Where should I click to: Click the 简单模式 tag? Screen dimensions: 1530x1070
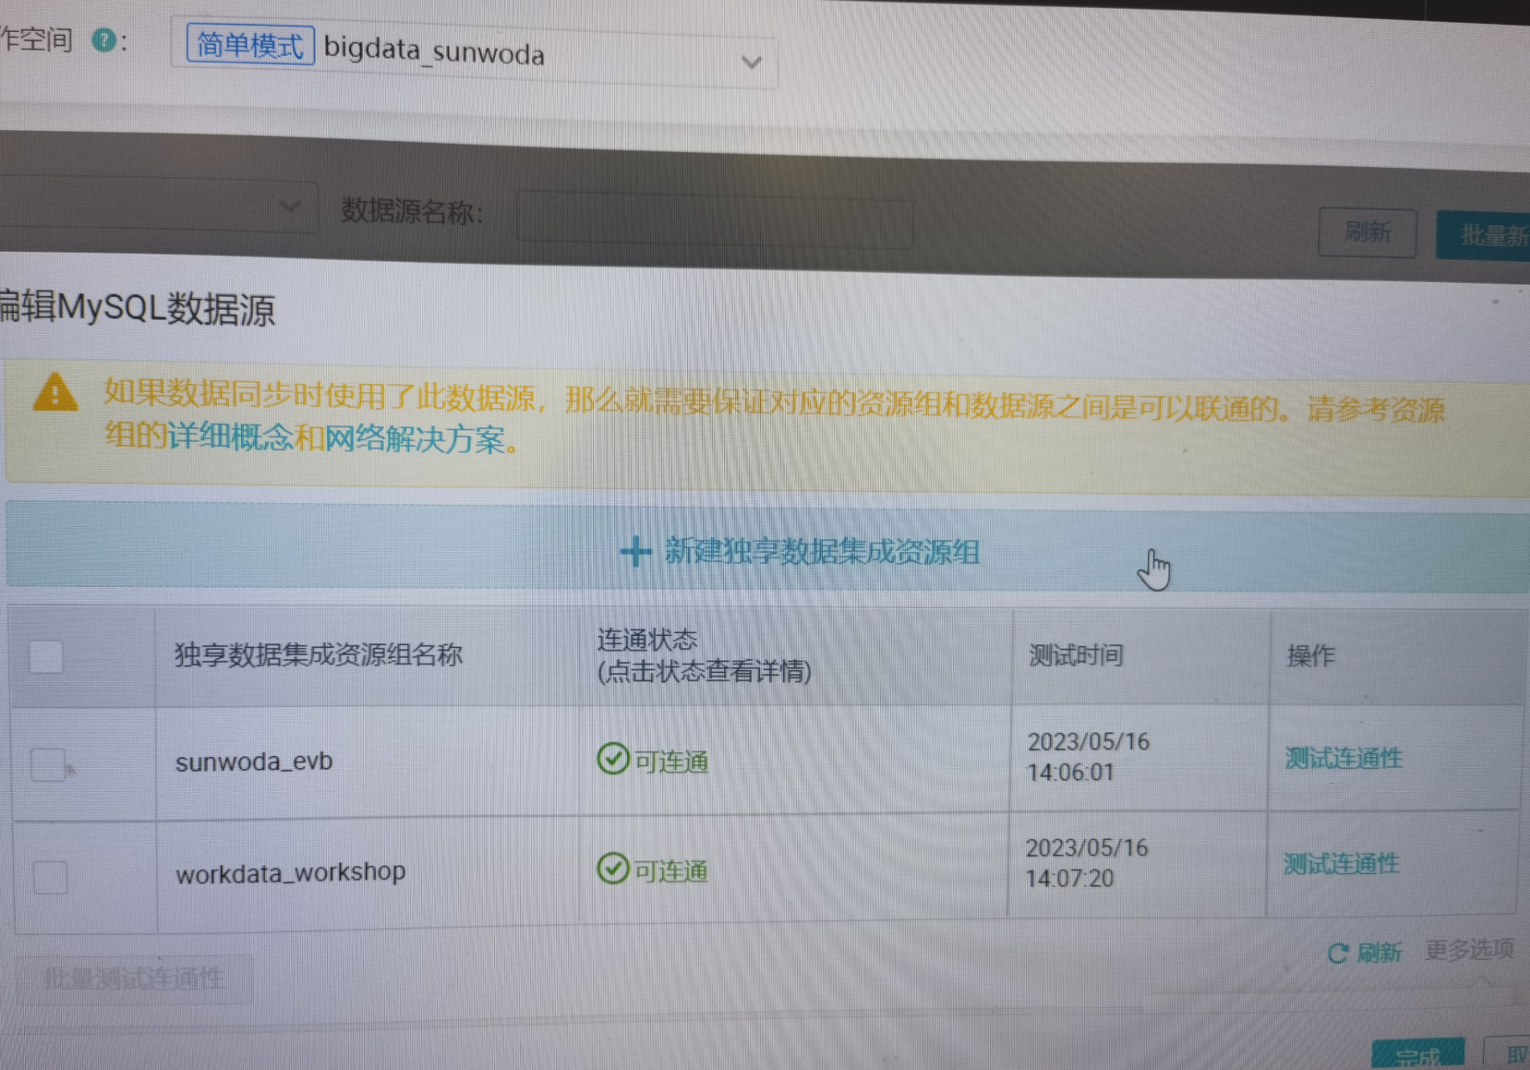pyautogui.click(x=250, y=44)
